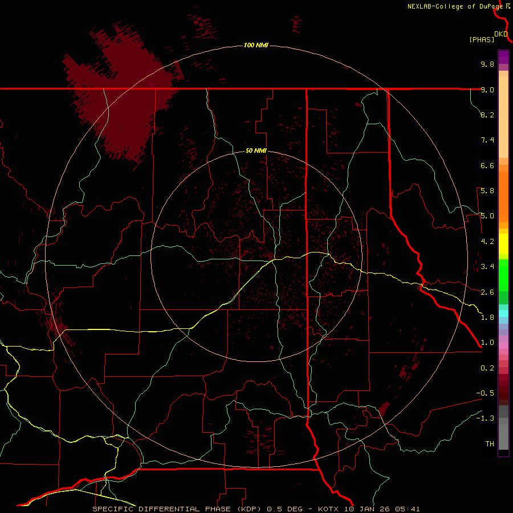The width and height of the screenshot is (513, 513).
Task: Click the 1.8 scale value
Action: click(487, 317)
